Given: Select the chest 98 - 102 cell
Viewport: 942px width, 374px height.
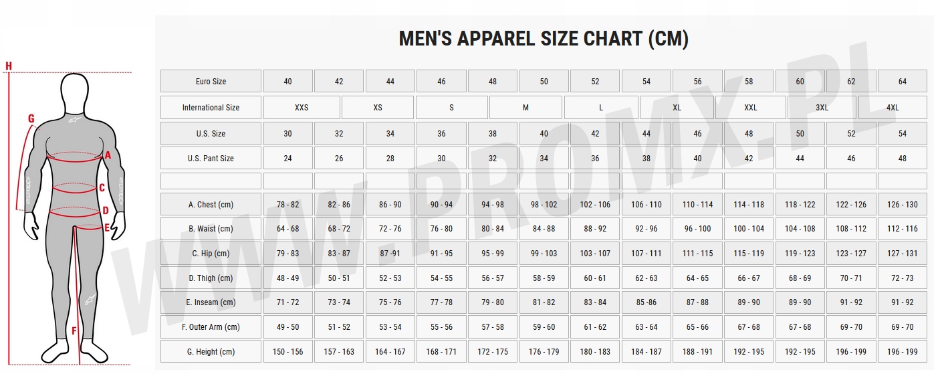Looking at the screenshot, I should pos(544,205).
